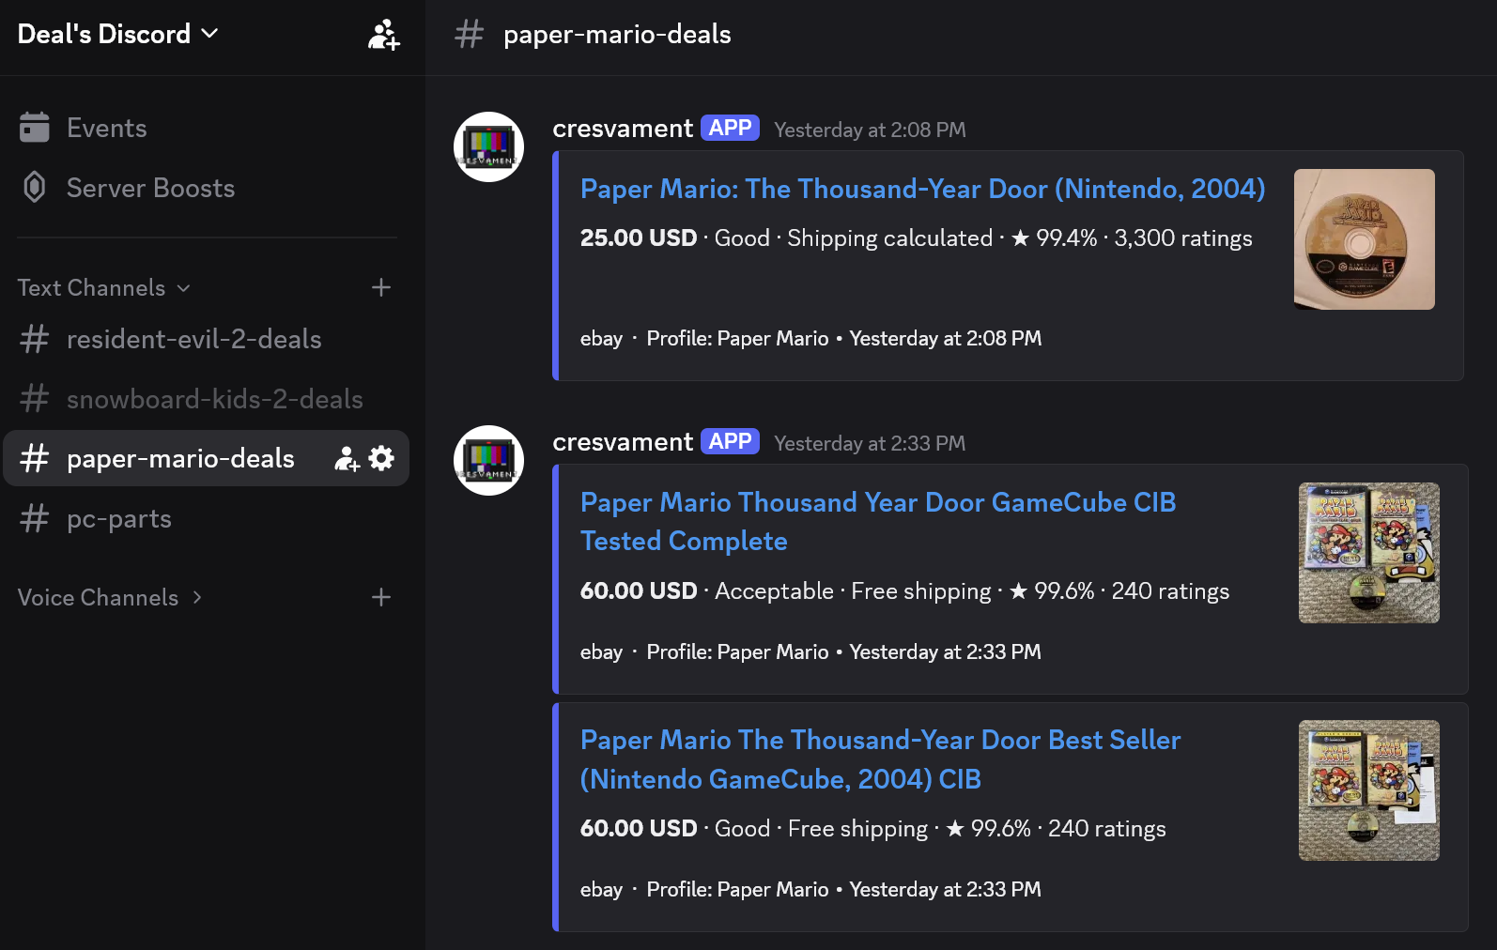View the Best Seller CIB listing thumbnail
This screenshot has height=950, width=1497.
[1369, 790]
